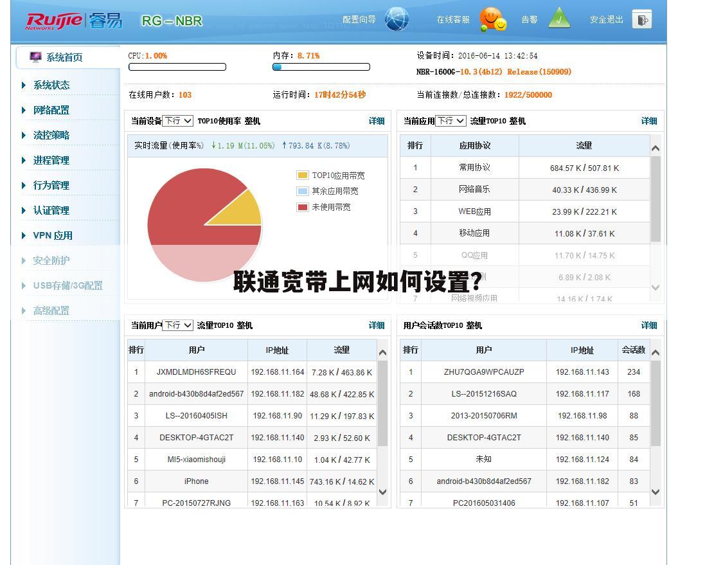The image size is (714, 565).
Task: Click session table scroll down arrow
Action: coord(656,492)
